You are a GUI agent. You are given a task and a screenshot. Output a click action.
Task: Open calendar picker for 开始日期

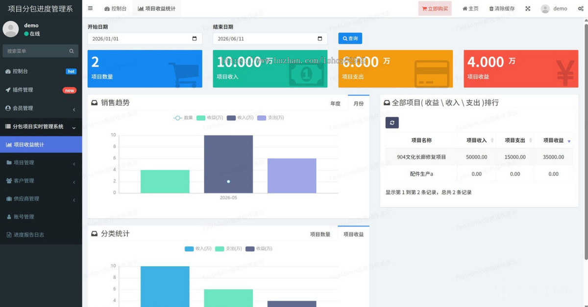[x=195, y=39]
